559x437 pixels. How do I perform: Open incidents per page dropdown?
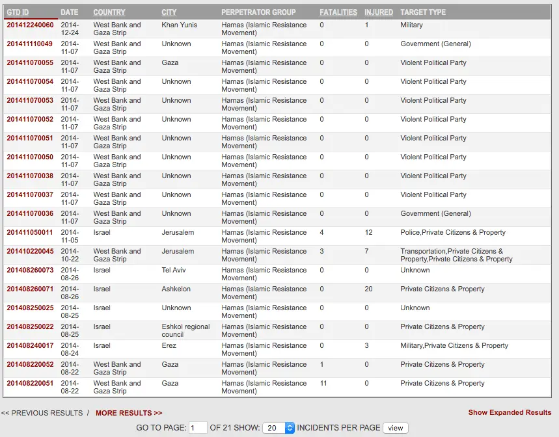(x=279, y=428)
